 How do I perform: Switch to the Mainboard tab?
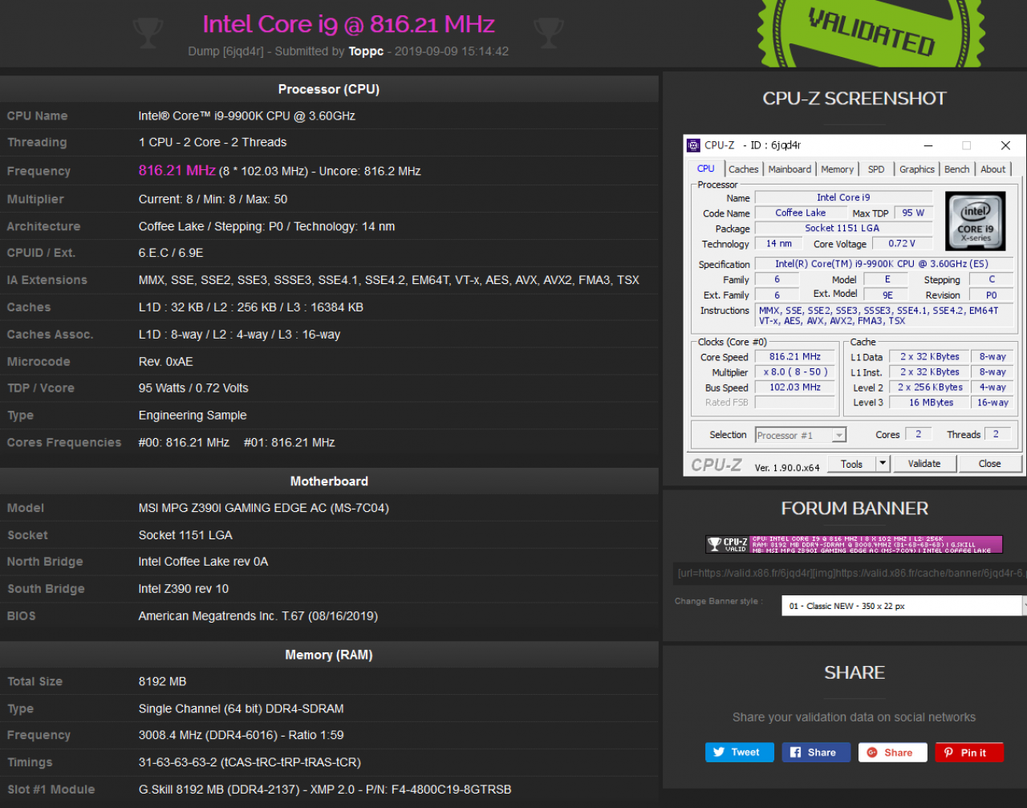click(790, 169)
